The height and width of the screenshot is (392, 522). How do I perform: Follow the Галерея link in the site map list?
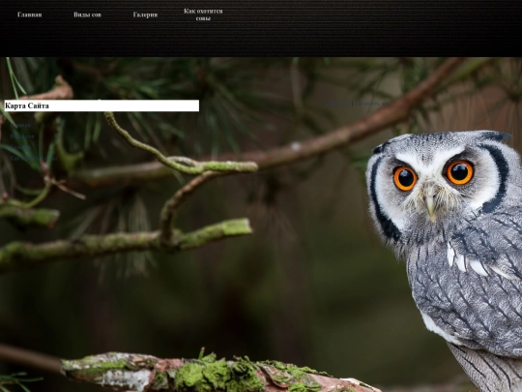(20, 147)
